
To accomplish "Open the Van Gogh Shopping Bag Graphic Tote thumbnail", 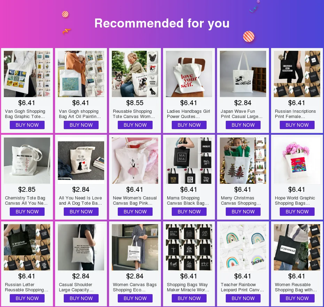I will pos(27,74).
